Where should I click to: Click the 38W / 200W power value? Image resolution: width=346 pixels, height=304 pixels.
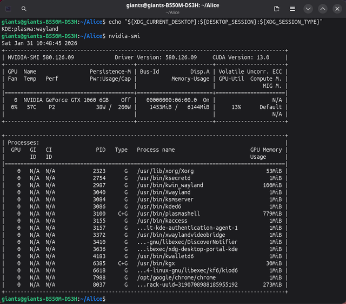[x=113, y=107]
